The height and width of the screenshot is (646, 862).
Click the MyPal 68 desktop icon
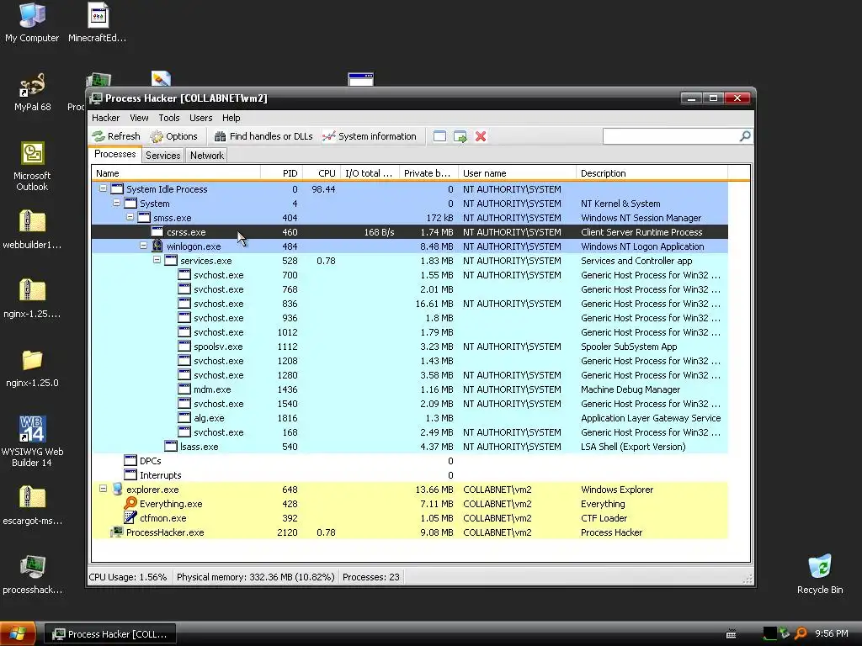(x=32, y=92)
